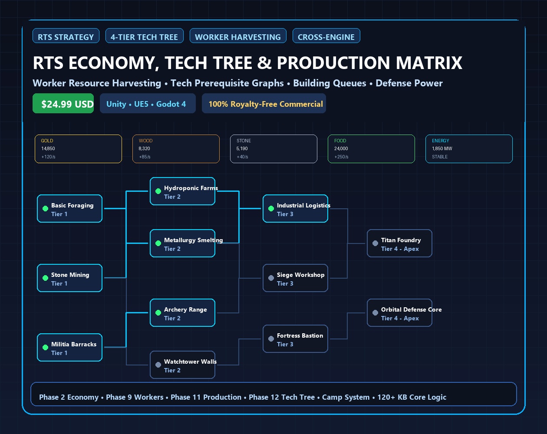
Task: Select the Industrial Logistics node title
Action: [x=303, y=205]
